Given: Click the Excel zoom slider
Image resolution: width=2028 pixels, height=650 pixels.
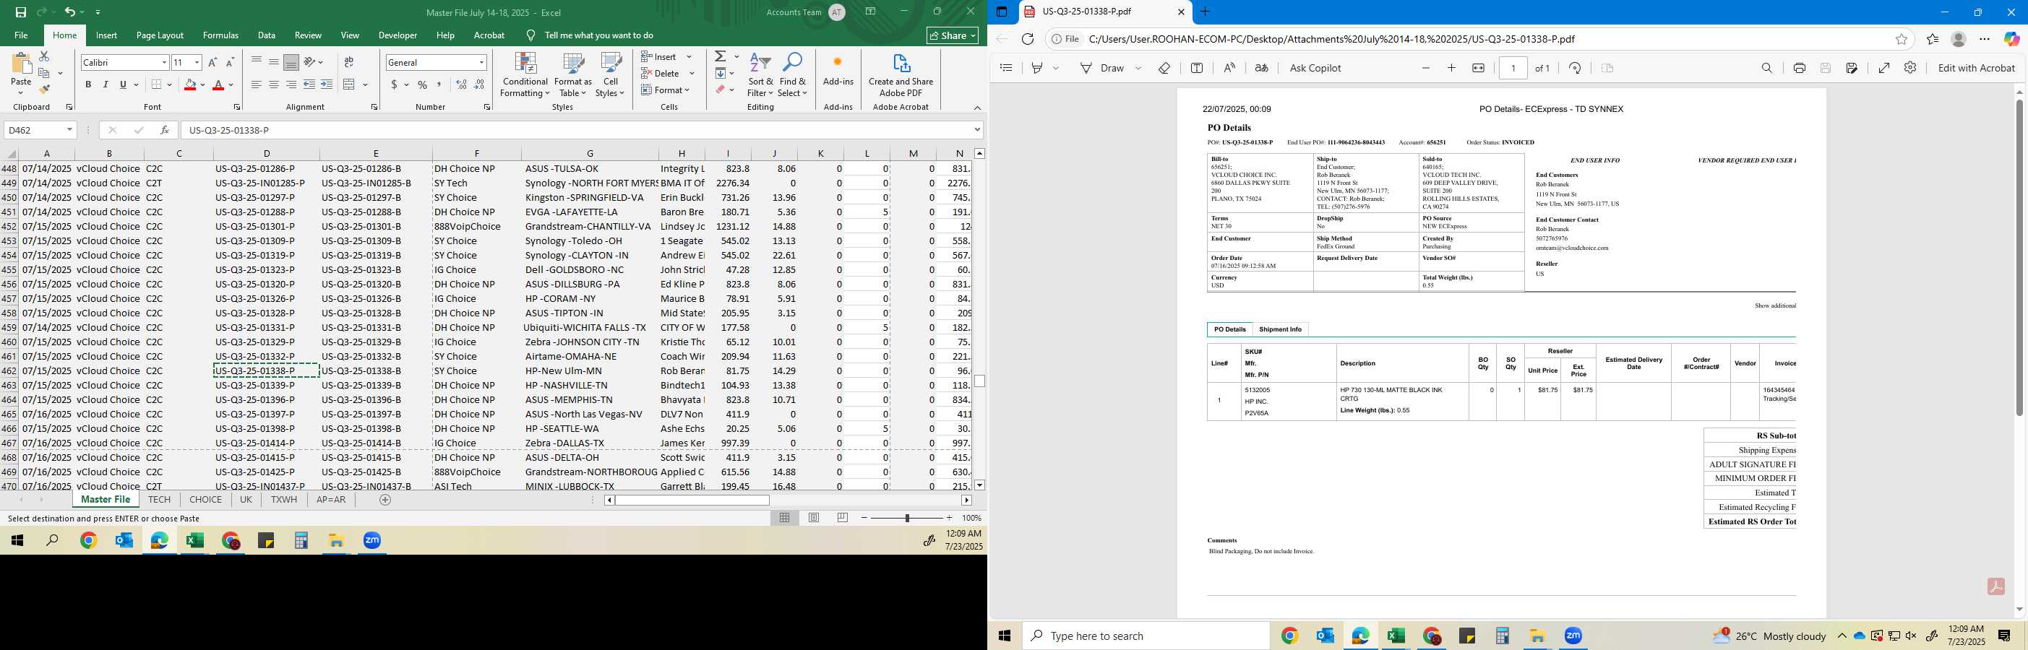Looking at the screenshot, I should click(907, 518).
